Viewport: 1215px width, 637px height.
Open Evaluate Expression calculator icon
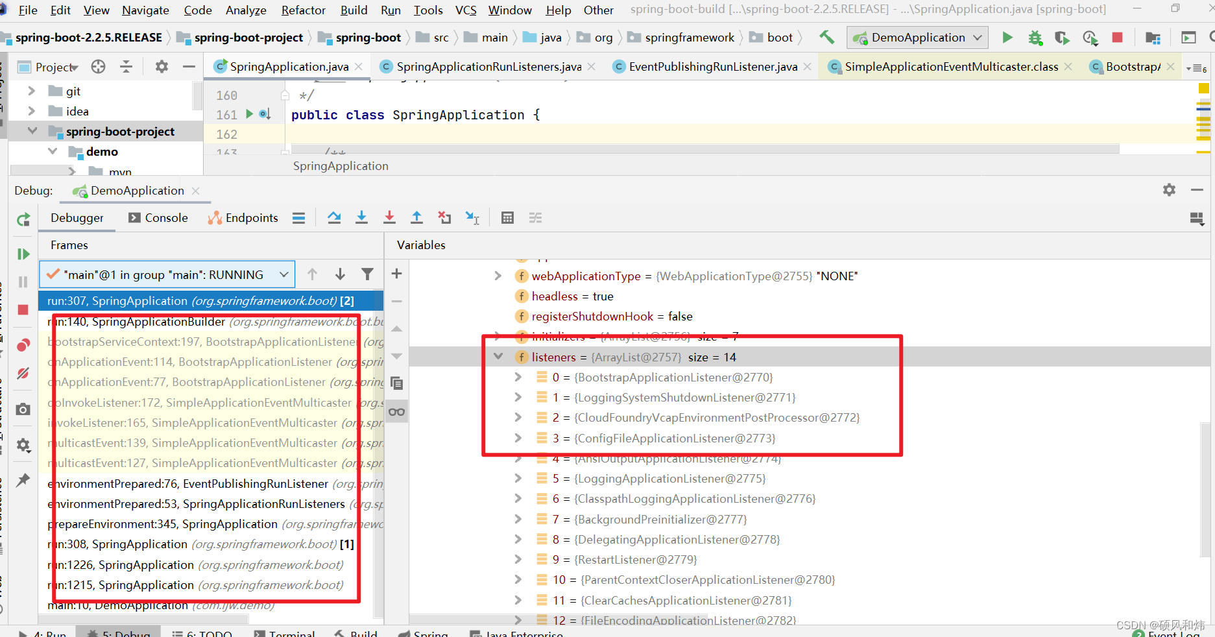[x=507, y=218]
